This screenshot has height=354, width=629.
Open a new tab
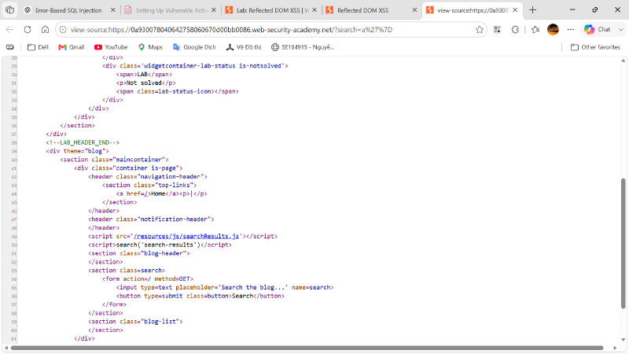coord(533,10)
